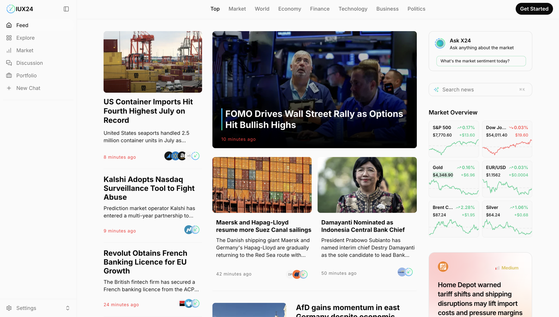Image resolution: width=559 pixels, height=317 pixels.
Task: Click the source logos on the Maersk article
Action: 297,274
